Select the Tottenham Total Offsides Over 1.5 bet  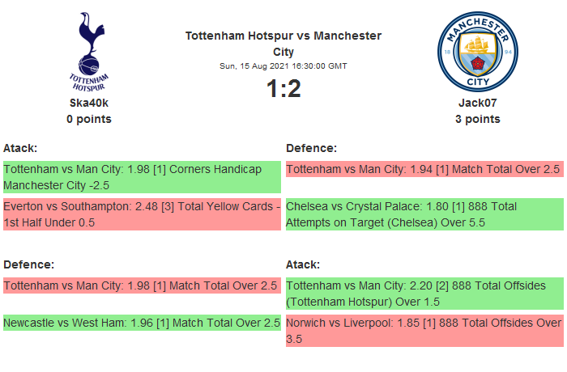point(424,294)
